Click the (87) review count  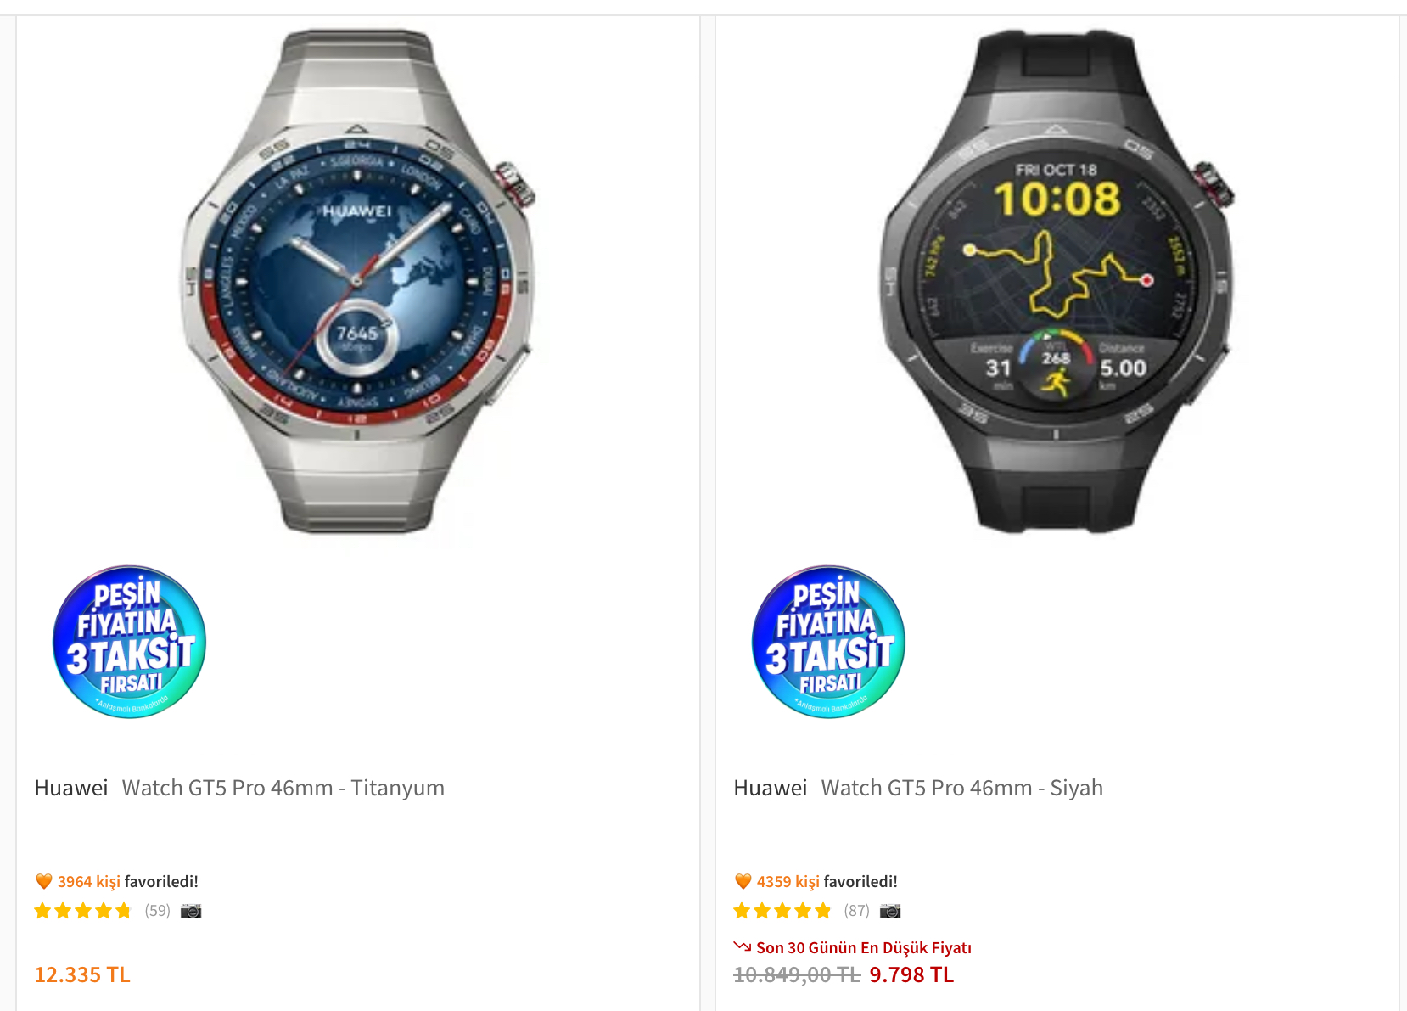point(857,911)
